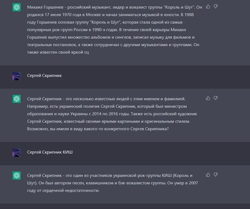
Task: Click the ChatGPT logo beside the final КИШ answer
Action: (x=16, y=176)
